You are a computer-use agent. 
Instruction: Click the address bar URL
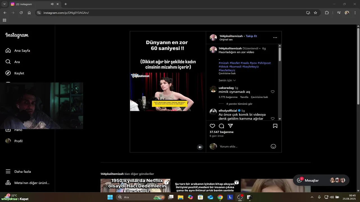point(66,13)
